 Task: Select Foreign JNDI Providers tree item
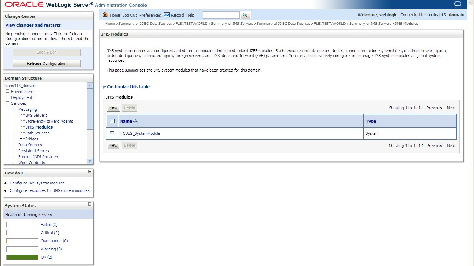tap(39, 157)
